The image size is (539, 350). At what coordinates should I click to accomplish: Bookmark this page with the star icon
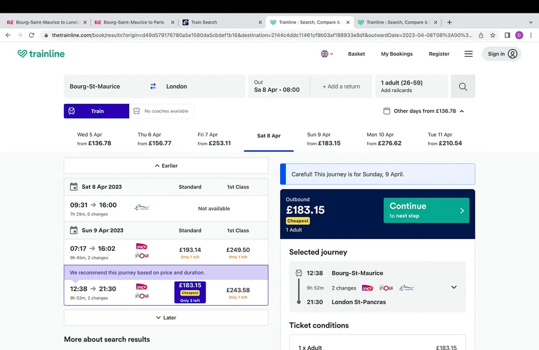point(492,35)
